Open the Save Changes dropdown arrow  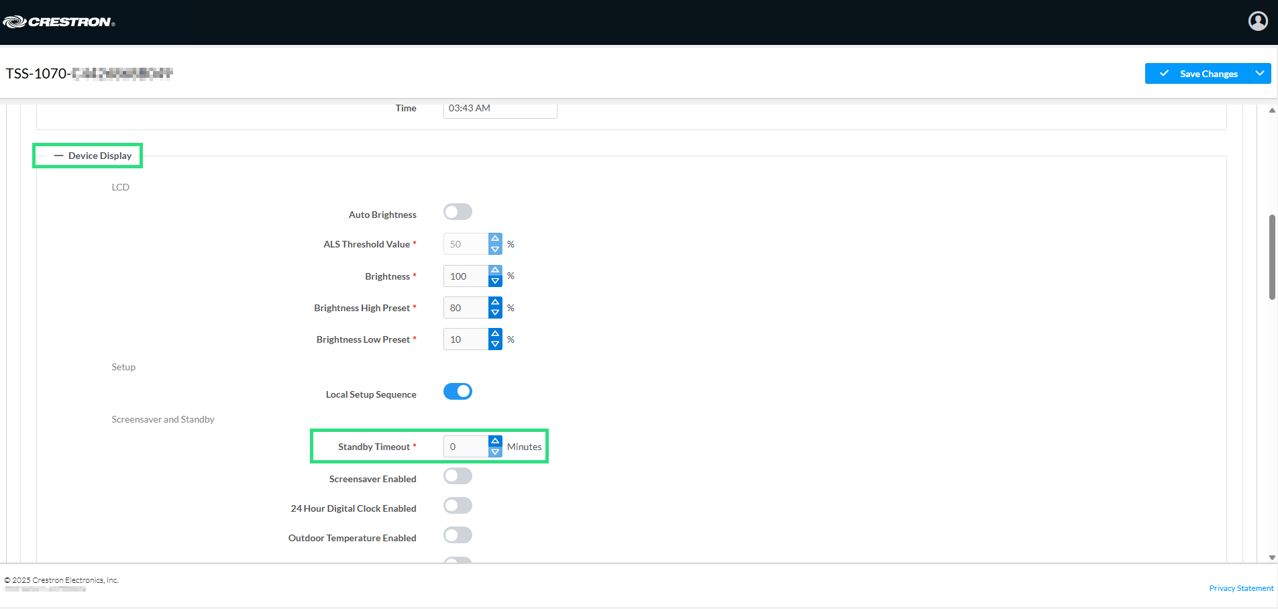(x=1260, y=74)
